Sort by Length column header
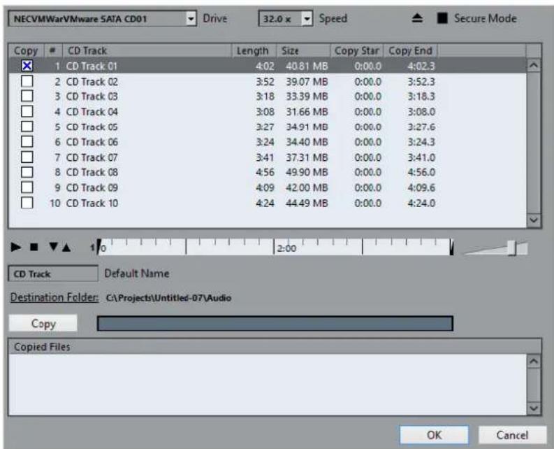Viewport: 554px width, 449px height. (254, 50)
